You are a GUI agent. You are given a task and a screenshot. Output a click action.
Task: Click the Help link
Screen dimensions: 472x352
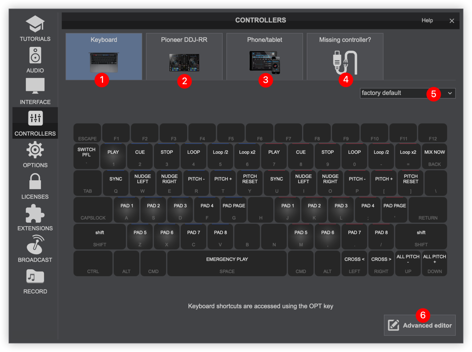pyautogui.click(x=427, y=21)
